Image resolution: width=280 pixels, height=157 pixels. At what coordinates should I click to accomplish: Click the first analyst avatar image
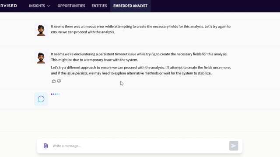(x=41, y=30)
